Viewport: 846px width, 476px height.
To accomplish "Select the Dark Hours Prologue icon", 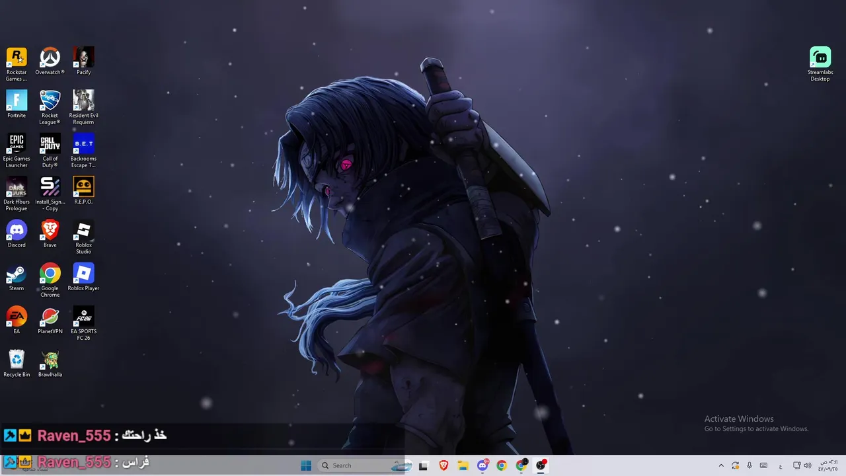I will [x=17, y=194].
